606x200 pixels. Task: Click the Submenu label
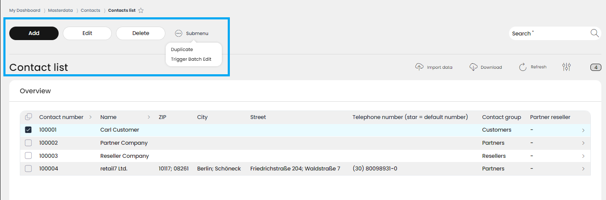pos(197,33)
